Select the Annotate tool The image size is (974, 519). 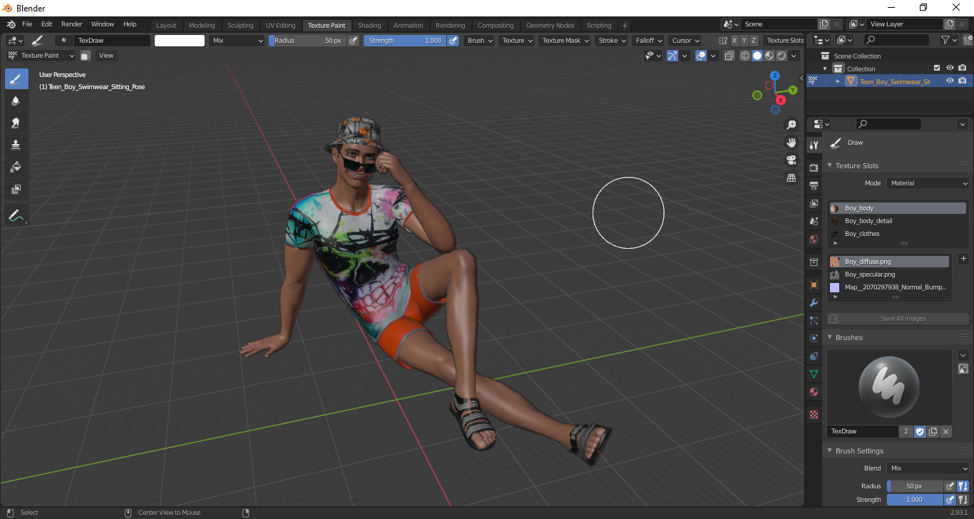16,215
